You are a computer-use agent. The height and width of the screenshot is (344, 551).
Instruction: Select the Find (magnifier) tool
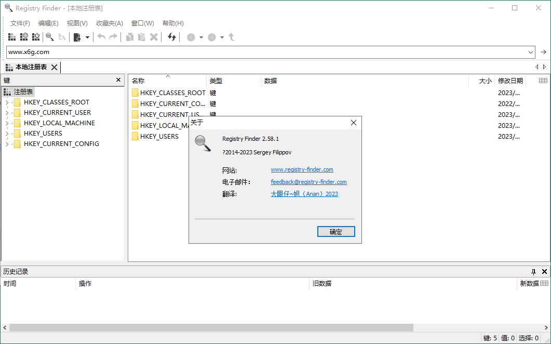click(x=50, y=37)
